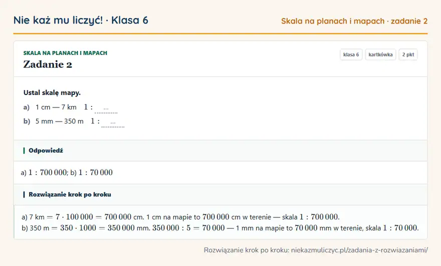Open the niekazmuliczyc.pl/zadania-z-rozwiazaniami/ footer link
The image size is (441, 266).
(x=359, y=250)
